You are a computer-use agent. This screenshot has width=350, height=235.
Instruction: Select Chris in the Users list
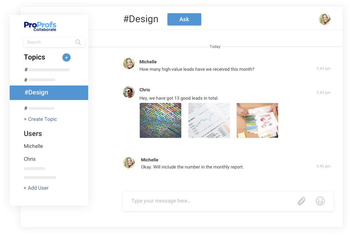tap(30, 159)
